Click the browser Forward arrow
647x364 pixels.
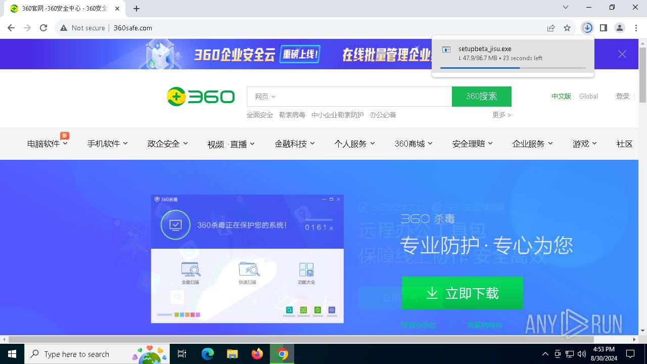27,28
